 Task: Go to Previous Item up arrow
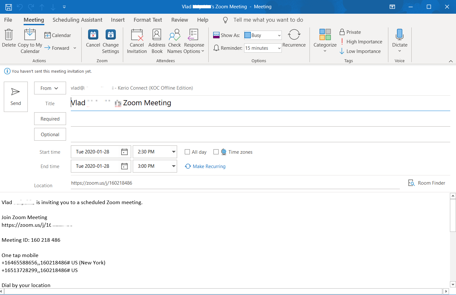click(x=42, y=7)
